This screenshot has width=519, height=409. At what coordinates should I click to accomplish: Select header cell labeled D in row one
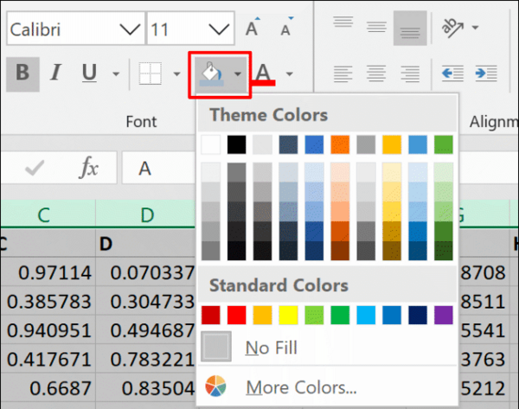146,244
